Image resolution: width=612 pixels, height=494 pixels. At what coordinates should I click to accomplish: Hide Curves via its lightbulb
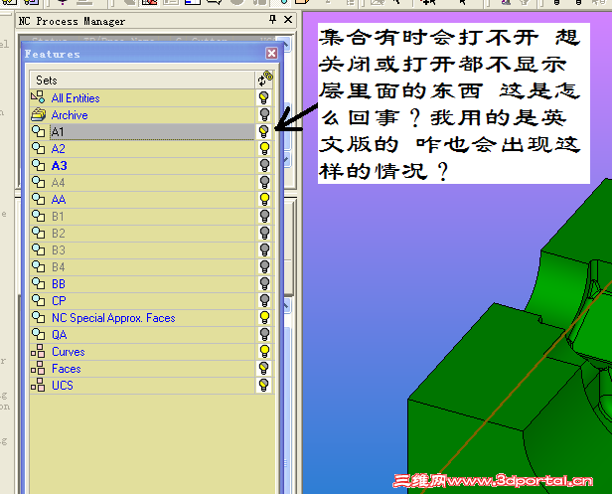264,351
